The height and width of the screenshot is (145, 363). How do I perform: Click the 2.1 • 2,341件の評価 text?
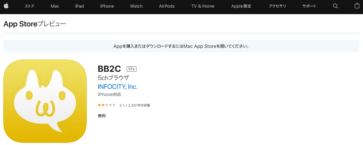135,105
